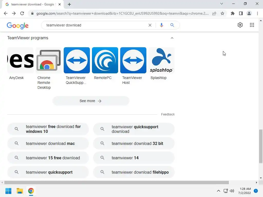Open the Chrome profile avatar
Screen dimensions: 263x197
pyautogui.click(x=249, y=13)
